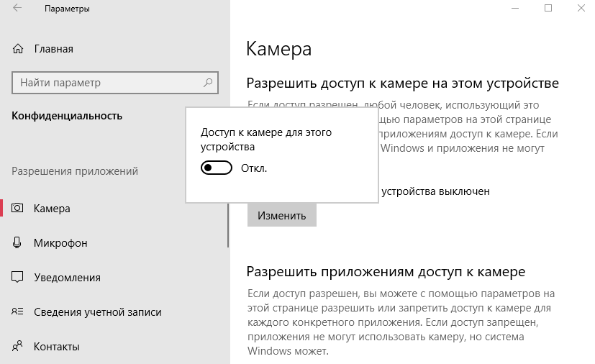Go to the Главная text link

click(x=53, y=50)
